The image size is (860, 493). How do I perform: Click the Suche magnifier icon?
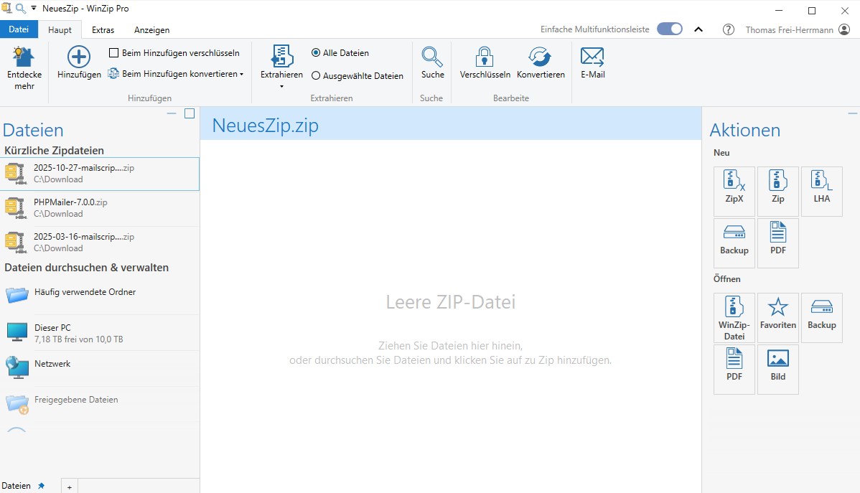(432, 57)
